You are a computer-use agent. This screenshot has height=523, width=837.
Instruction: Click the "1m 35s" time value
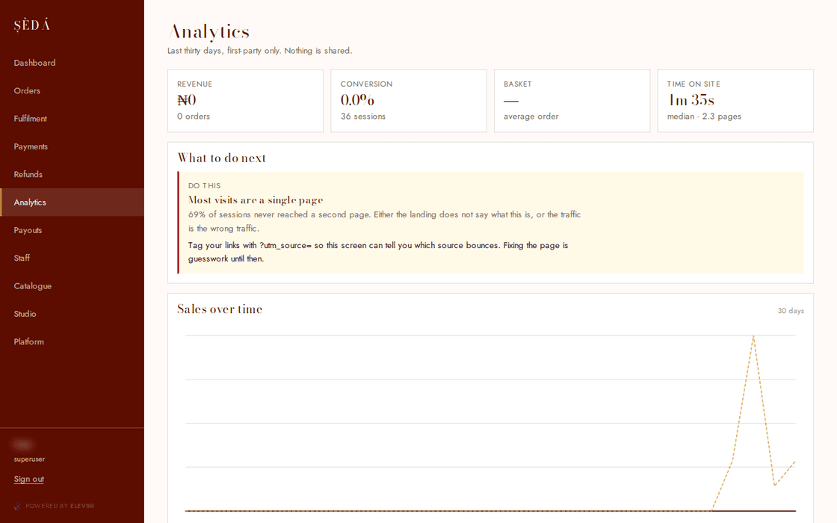tap(691, 100)
